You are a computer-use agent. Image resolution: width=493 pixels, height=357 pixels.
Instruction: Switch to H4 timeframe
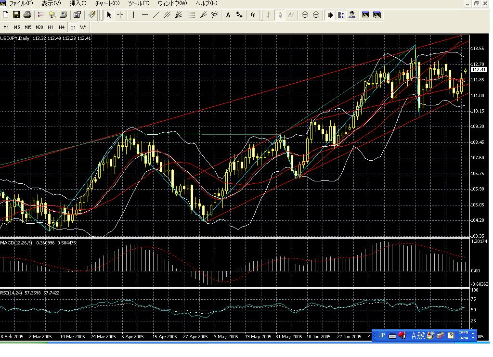tap(62, 27)
